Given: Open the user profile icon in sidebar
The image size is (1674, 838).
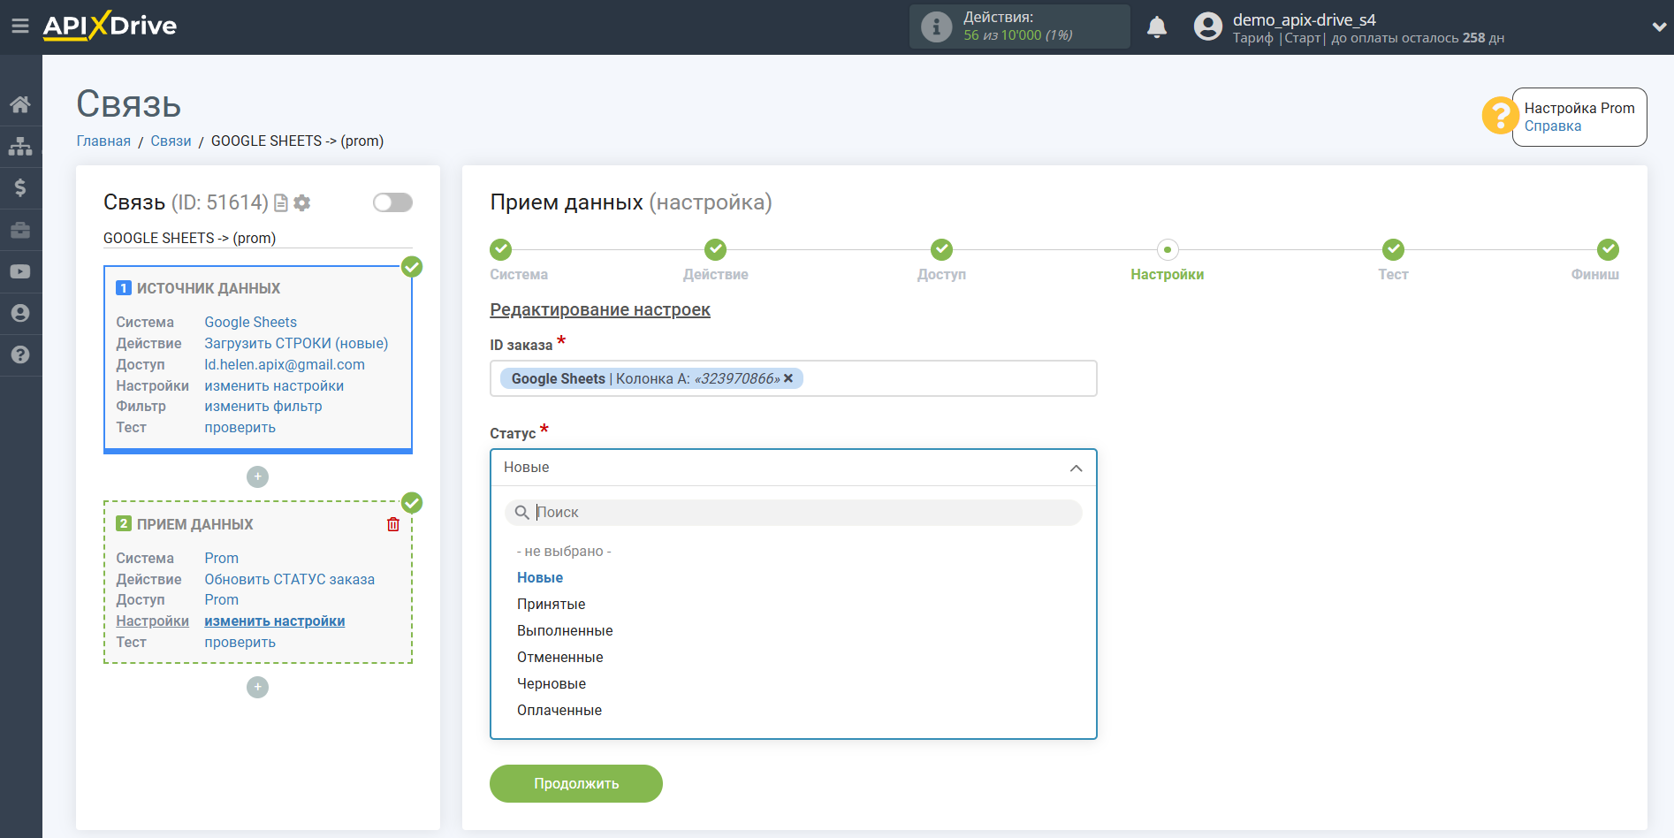Looking at the screenshot, I should (x=20, y=313).
